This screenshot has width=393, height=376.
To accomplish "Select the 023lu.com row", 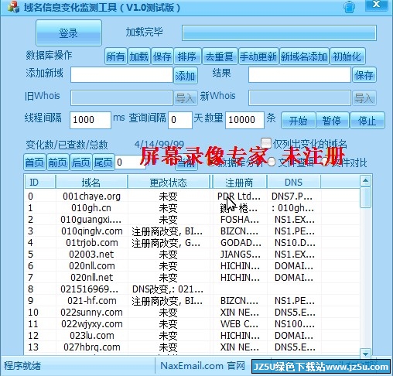I will 192,336.
